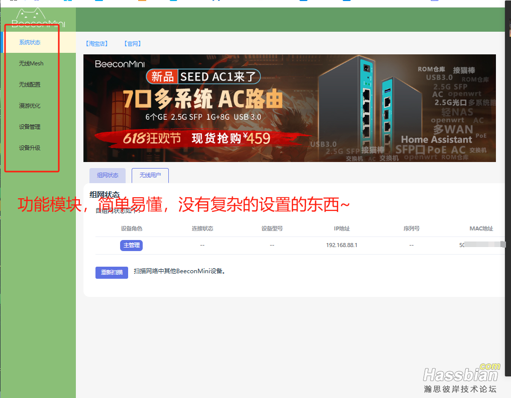Image resolution: width=511 pixels, height=398 pixels.
Task: Select 漫游优化 in the sidebar
Action: coord(30,106)
